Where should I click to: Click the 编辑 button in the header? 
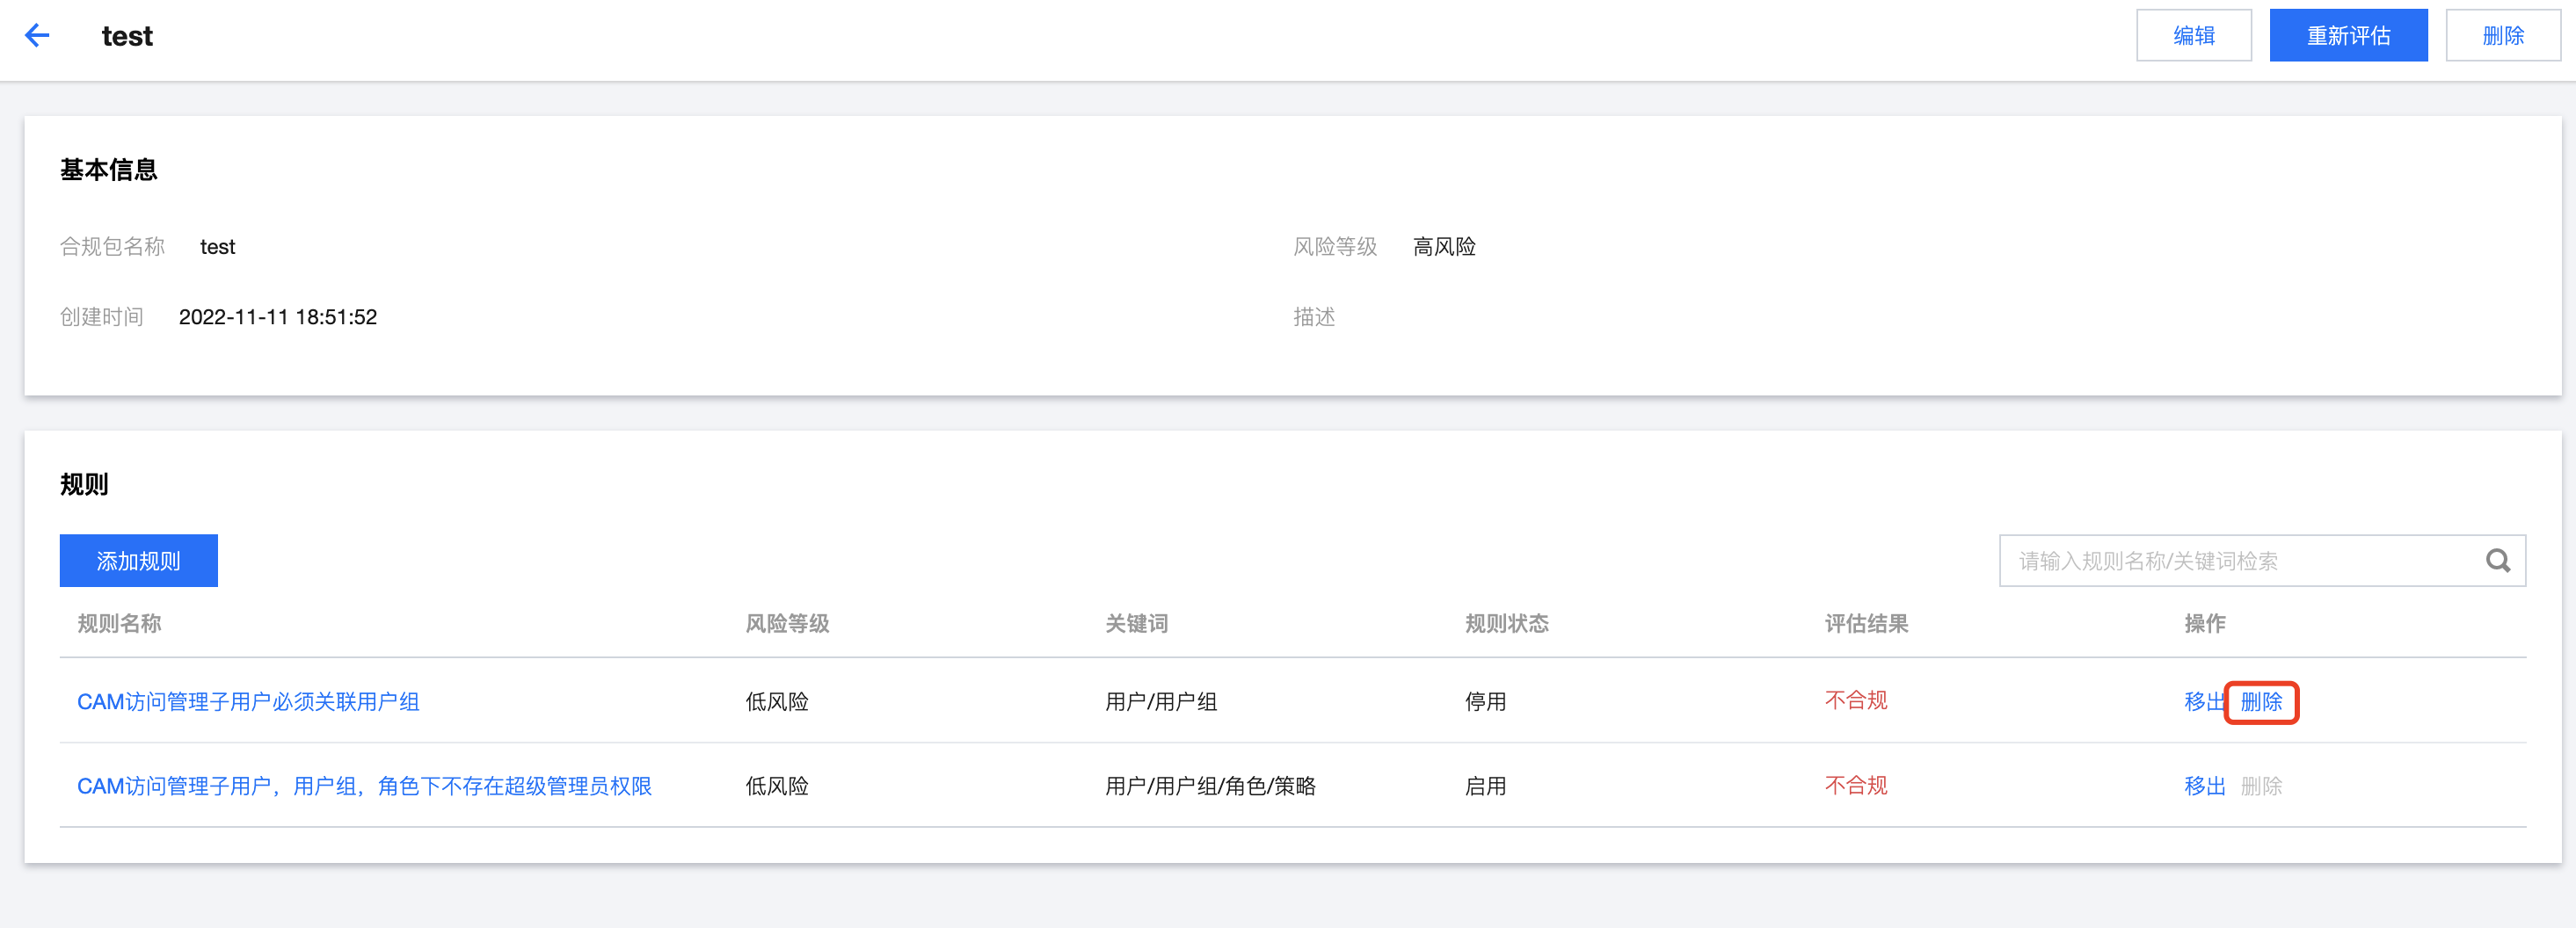(x=2193, y=36)
